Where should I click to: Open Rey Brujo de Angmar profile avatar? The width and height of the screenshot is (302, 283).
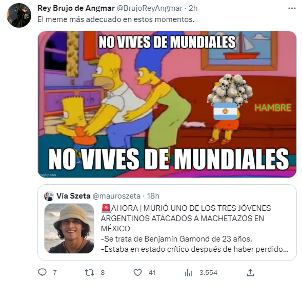click(x=19, y=15)
